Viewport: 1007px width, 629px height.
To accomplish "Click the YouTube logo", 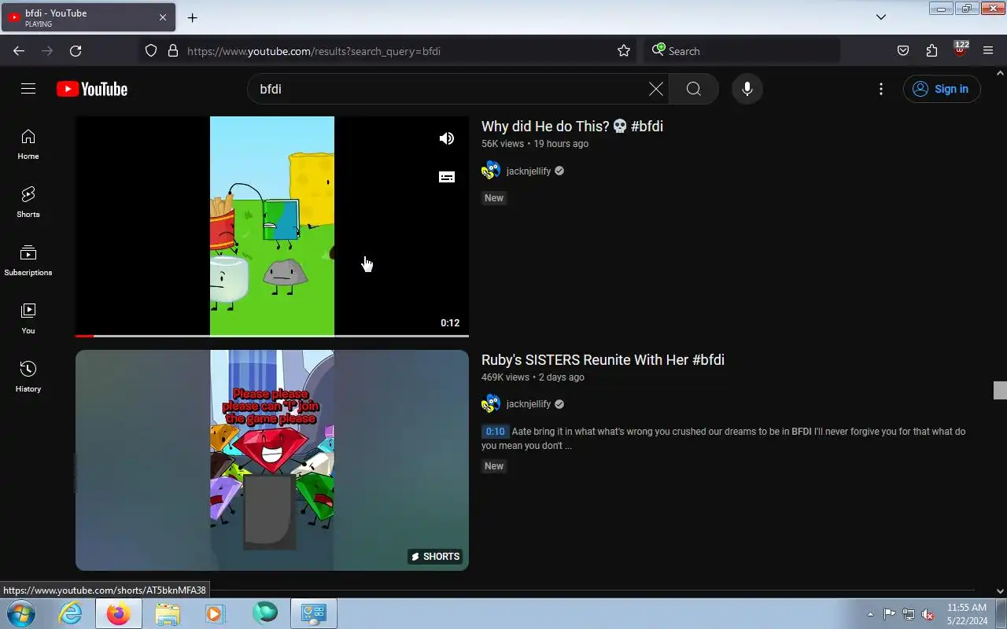I will click(92, 89).
